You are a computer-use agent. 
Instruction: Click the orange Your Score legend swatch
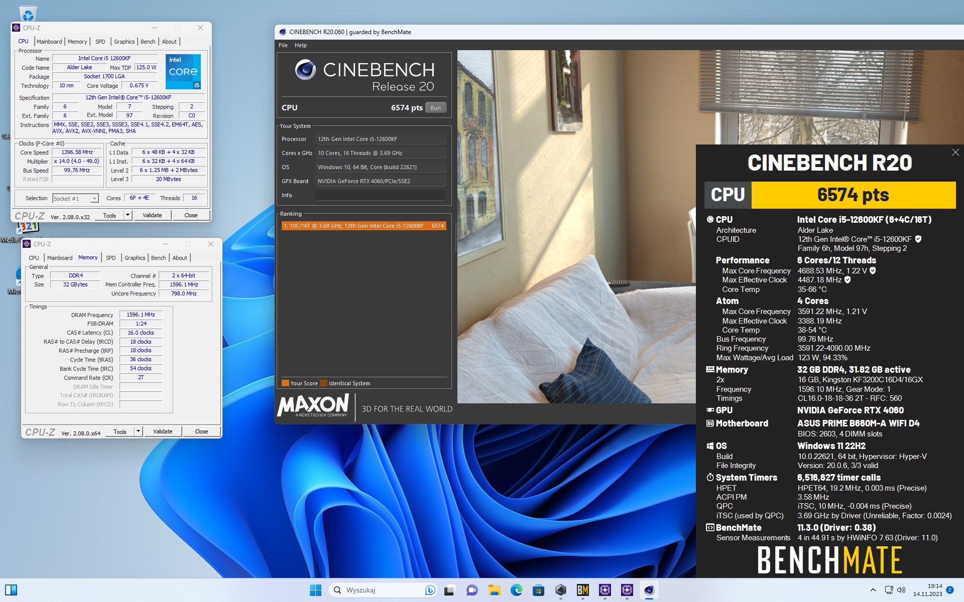click(285, 383)
